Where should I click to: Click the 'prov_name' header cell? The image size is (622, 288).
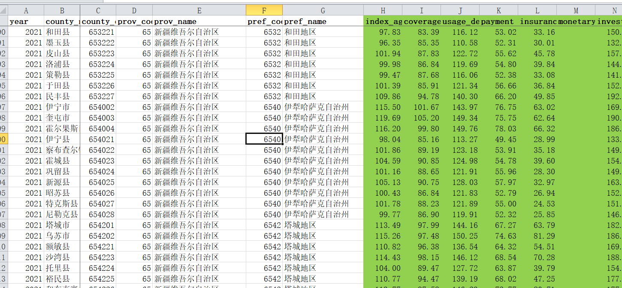(x=199, y=21)
